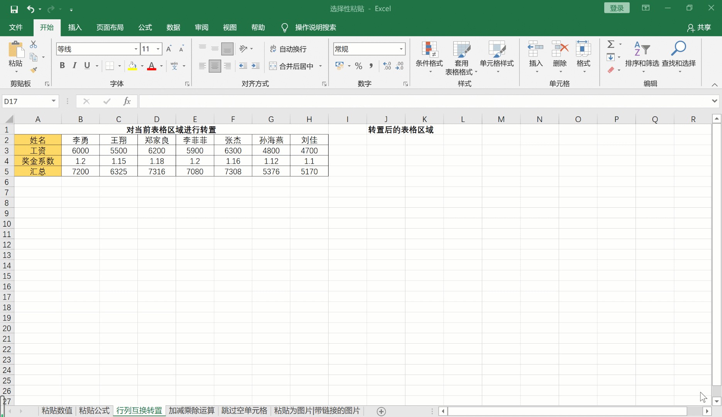Click fill color yellow swatch
This screenshot has width=722, height=417.
132,66
